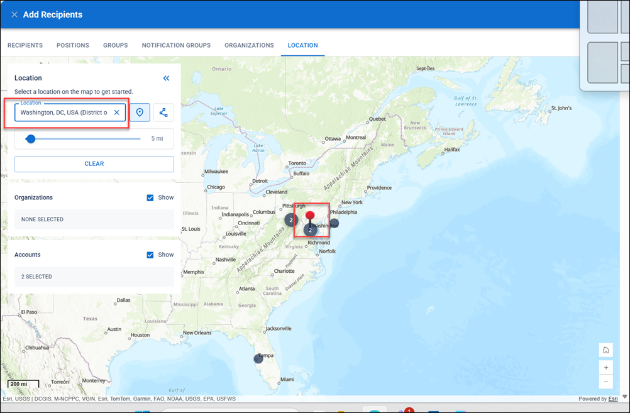Open the Groups tab
This screenshot has height=413, width=630.
(115, 45)
